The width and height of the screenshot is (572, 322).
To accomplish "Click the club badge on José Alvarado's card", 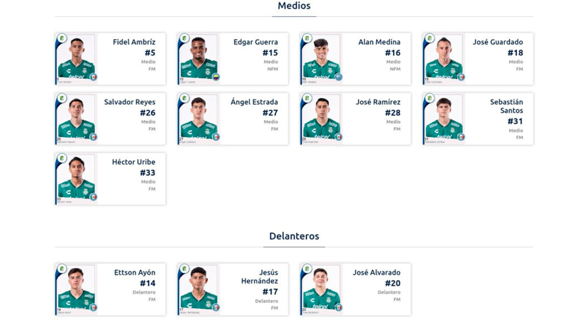I will pyautogui.click(x=307, y=269).
